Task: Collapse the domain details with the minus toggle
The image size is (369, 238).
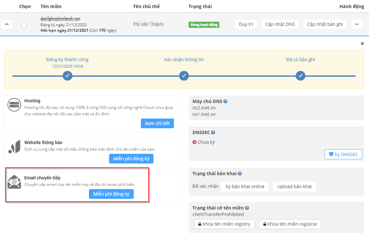Action: coord(6,24)
